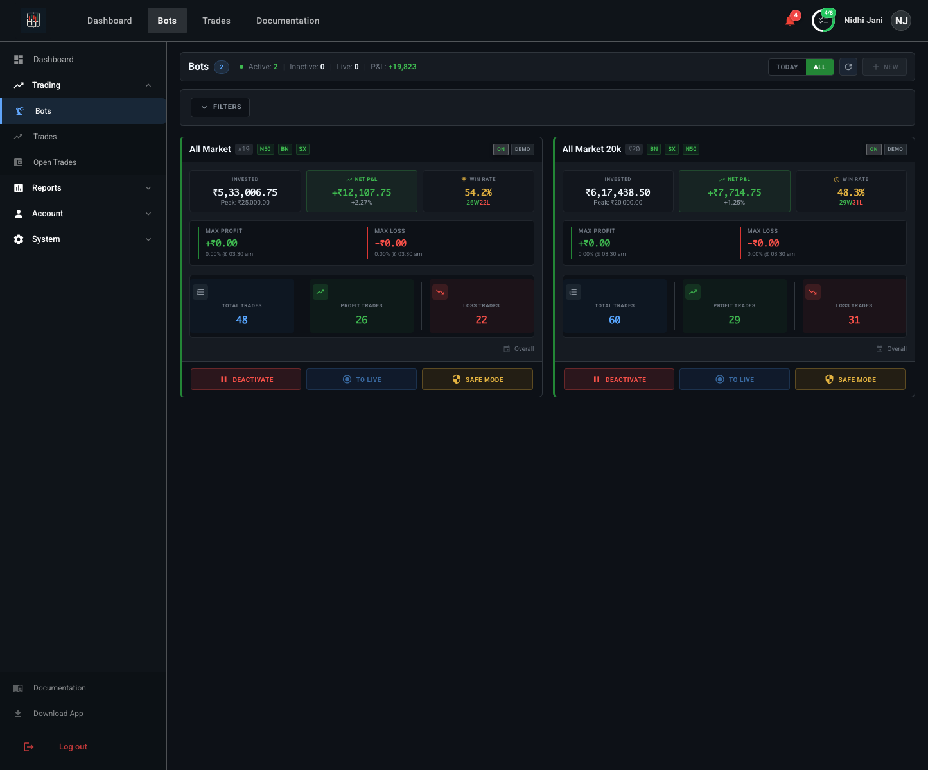This screenshot has width=928, height=770.
Task: Click Download App link in sidebar
Action: (x=58, y=714)
